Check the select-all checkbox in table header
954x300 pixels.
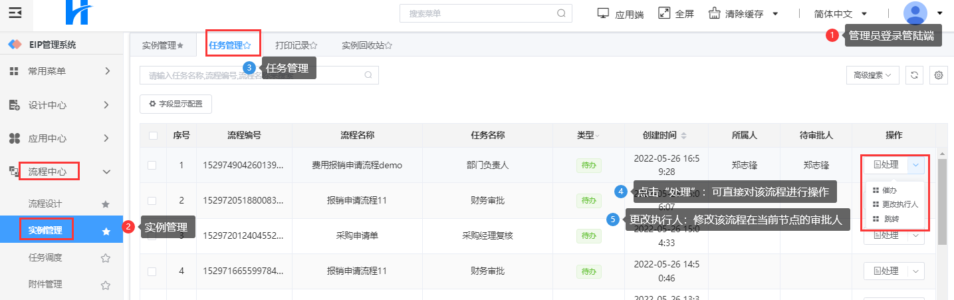tap(154, 135)
